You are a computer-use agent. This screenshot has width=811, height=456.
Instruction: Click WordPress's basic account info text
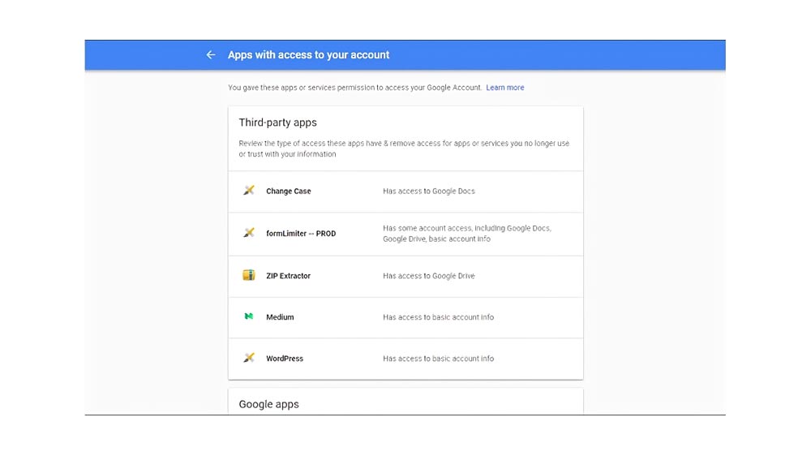438,359
